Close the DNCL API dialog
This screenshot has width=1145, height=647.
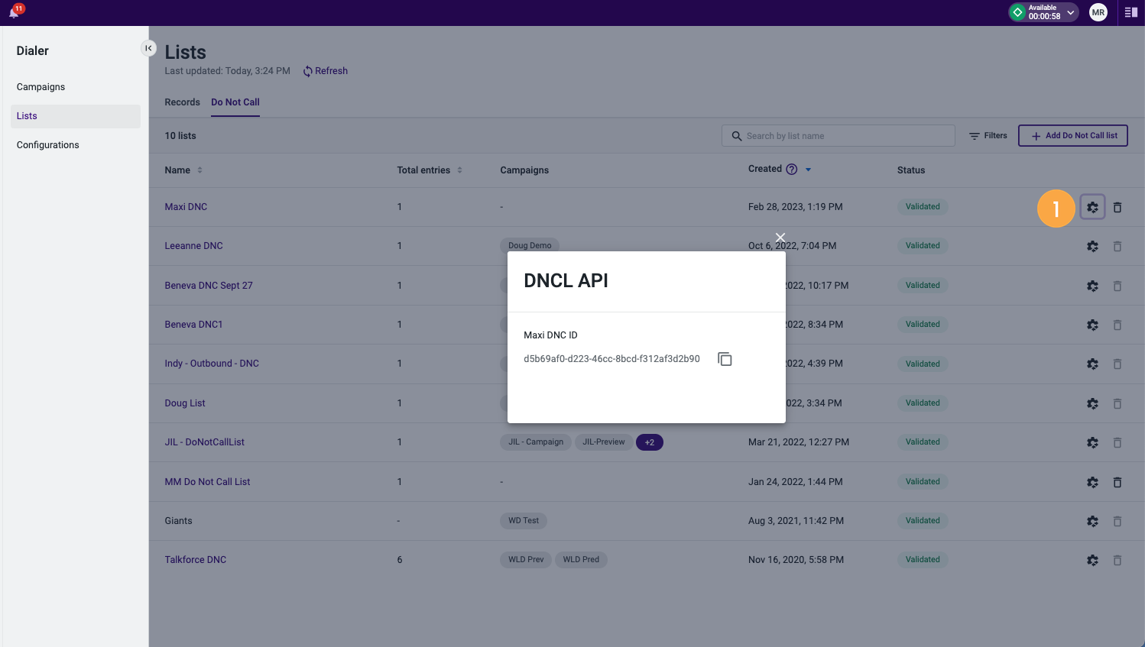[x=780, y=238]
